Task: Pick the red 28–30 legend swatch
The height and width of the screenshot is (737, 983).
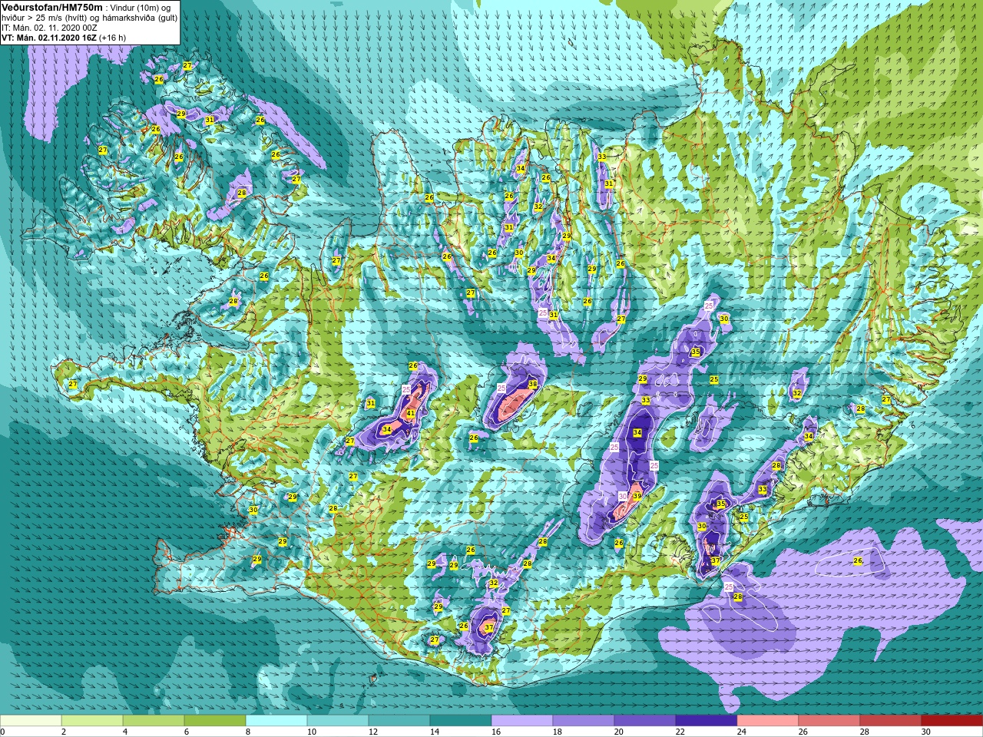Action: 891,721
